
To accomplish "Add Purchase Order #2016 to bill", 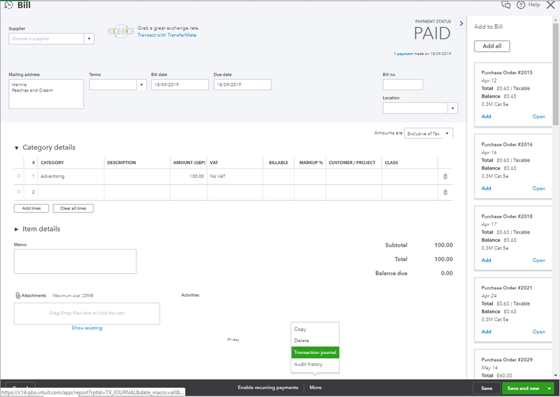I will (486, 188).
